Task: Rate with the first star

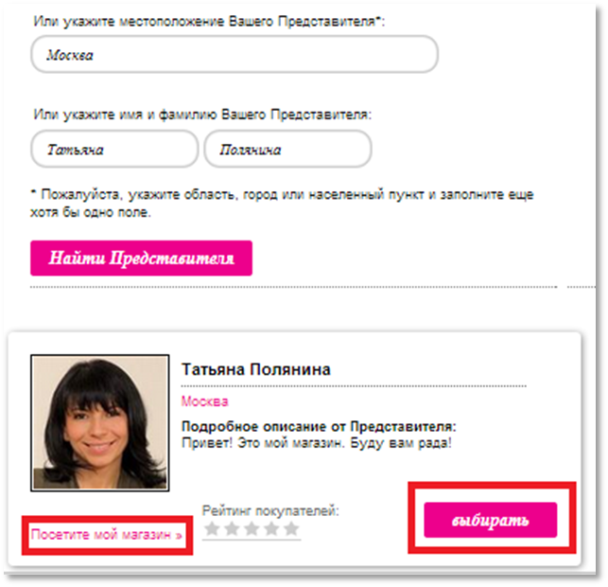Action: pyautogui.click(x=212, y=528)
